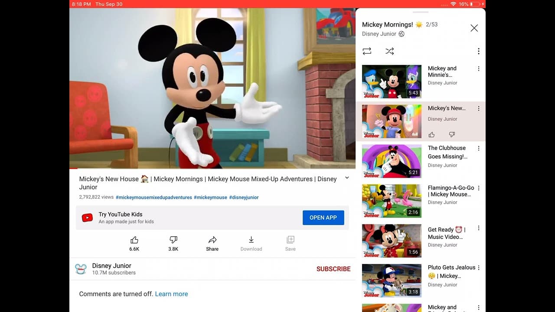Open the #mickeymouse hashtag

(x=210, y=197)
